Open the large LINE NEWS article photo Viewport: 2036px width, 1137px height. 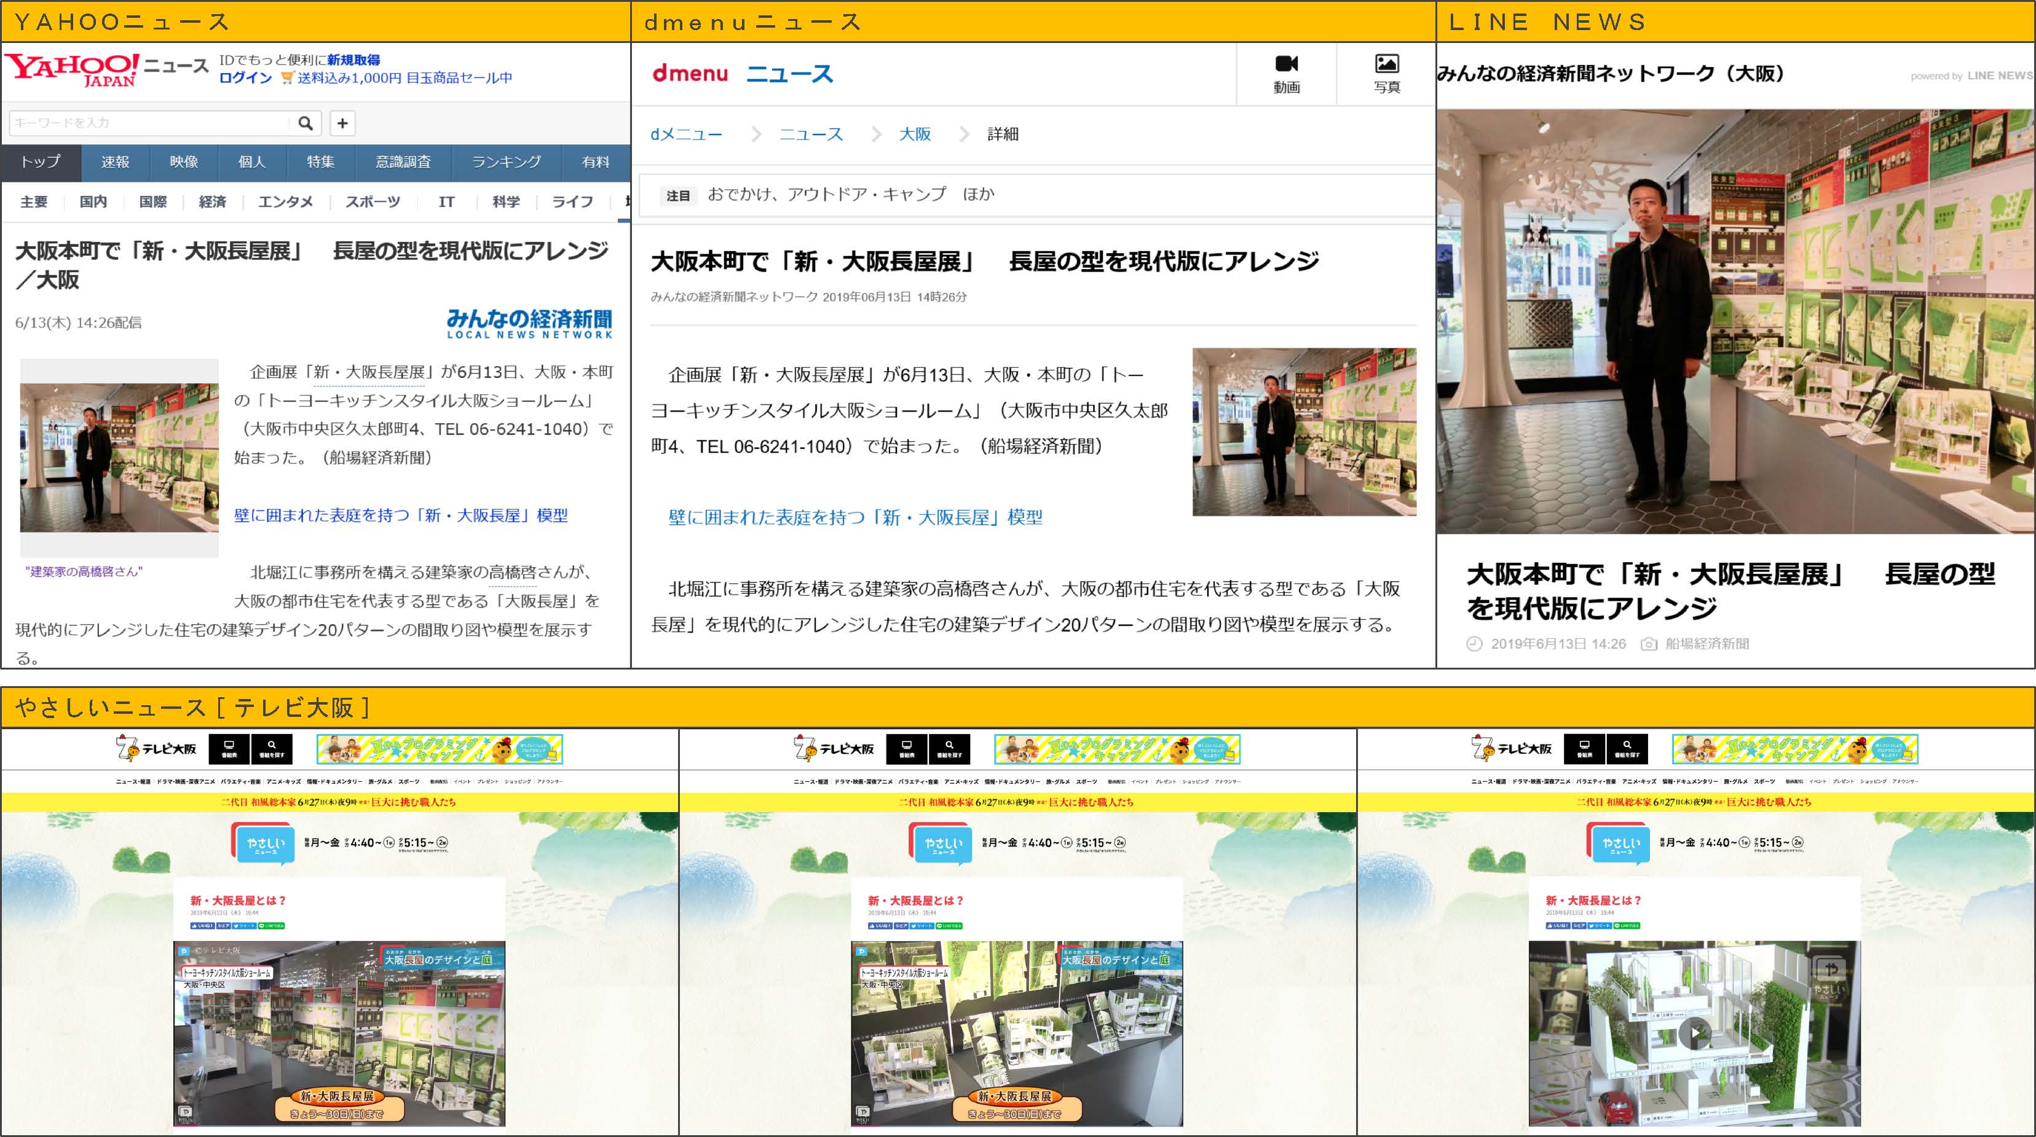point(1735,321)
